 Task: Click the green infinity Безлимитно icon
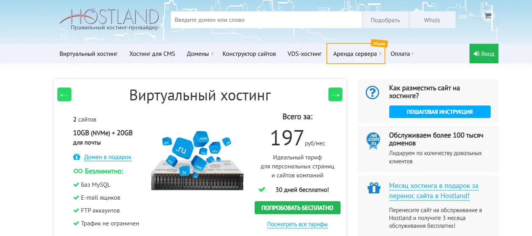[78, 171]
